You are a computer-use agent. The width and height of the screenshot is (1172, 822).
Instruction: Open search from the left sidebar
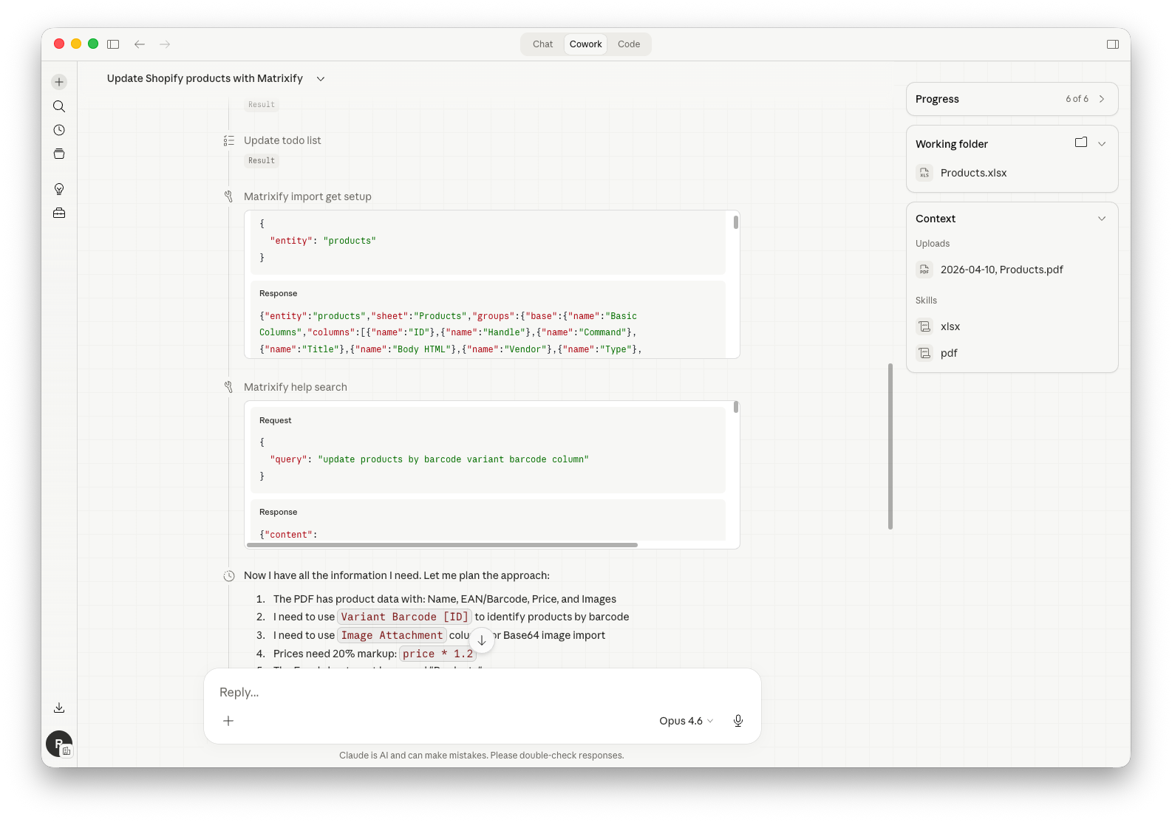[59, 106]
